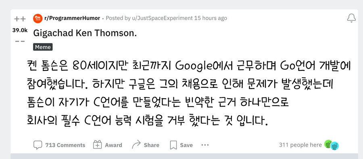
Task: Click the Share text label
Action: click(151, 145)
